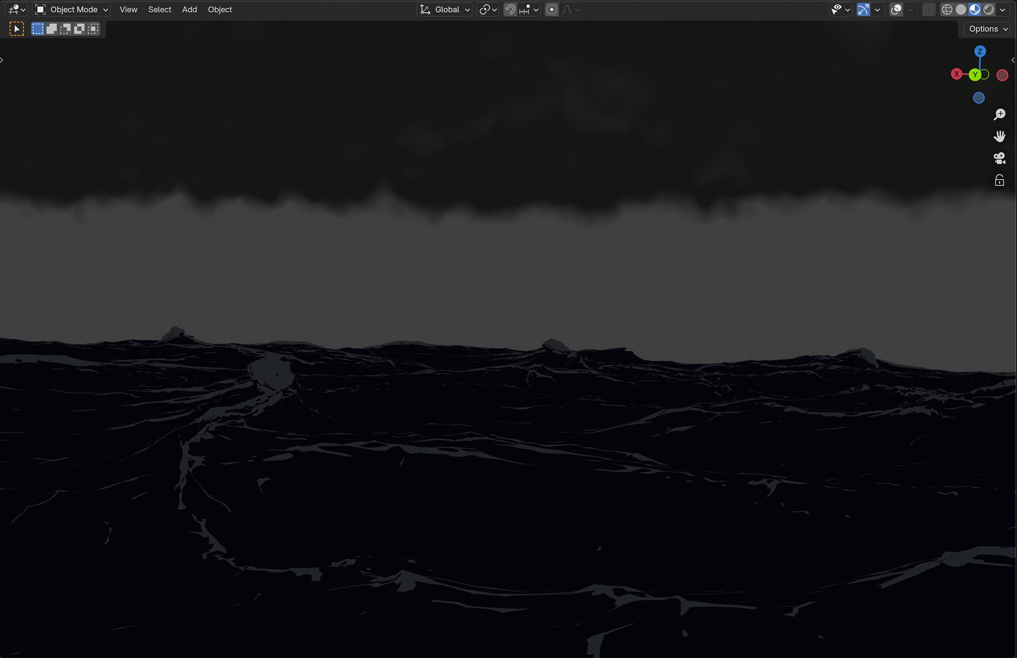Open the Options popover button
The width and height of the screenshot is (1017, 658).
click(x=987, y=29)
